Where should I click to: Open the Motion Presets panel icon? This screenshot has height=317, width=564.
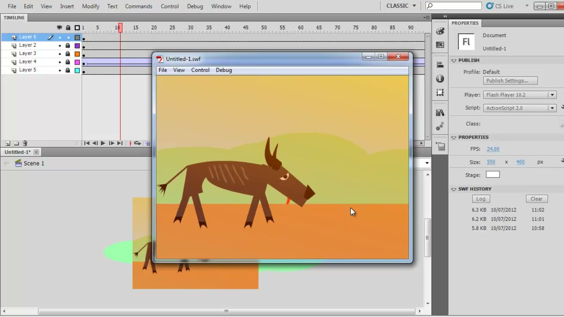tap(440, 127)
